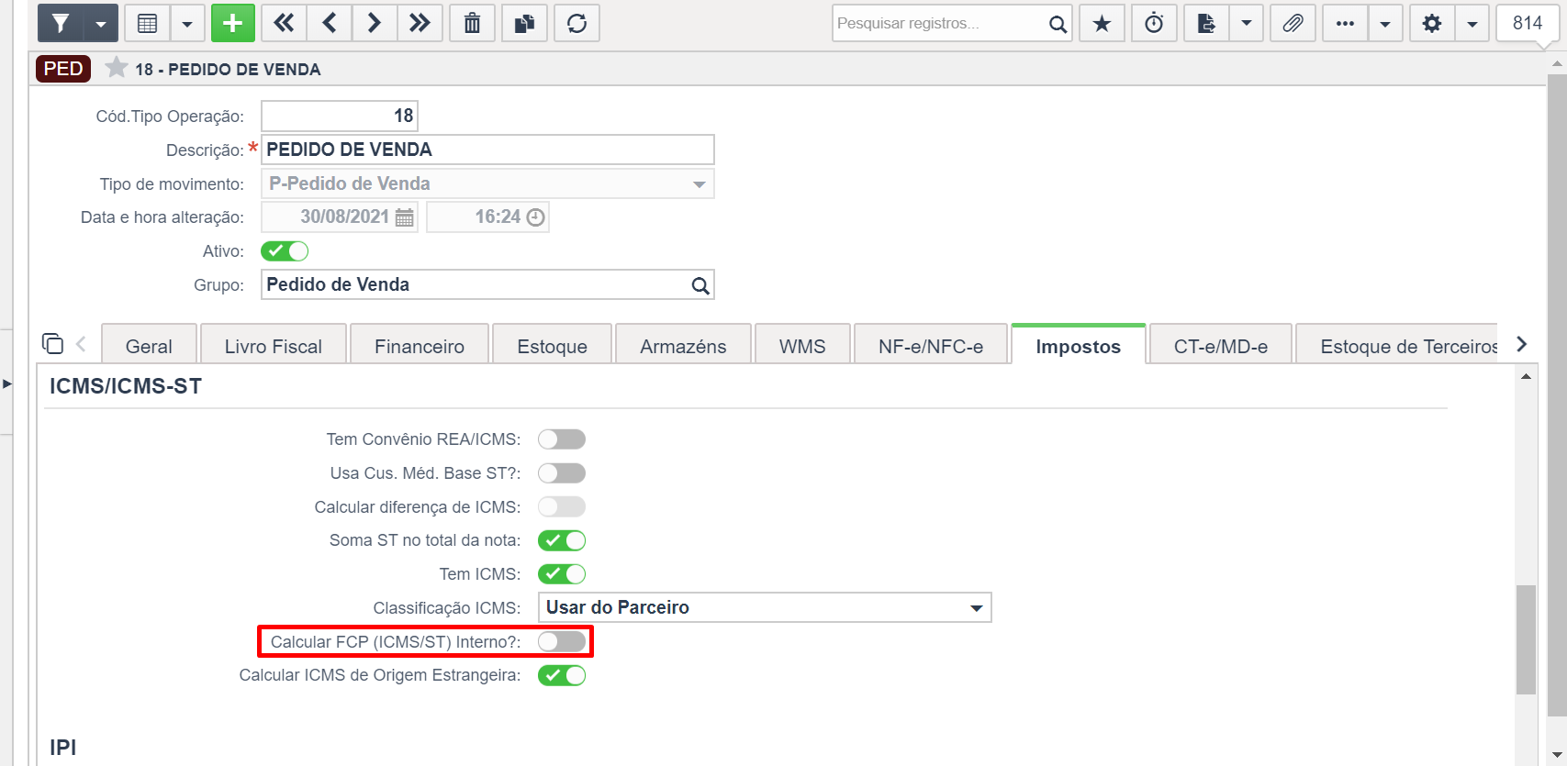1567x766 pixels.
Task: Switch to the Livro Fiscal tab
Action: click(274, 346)
